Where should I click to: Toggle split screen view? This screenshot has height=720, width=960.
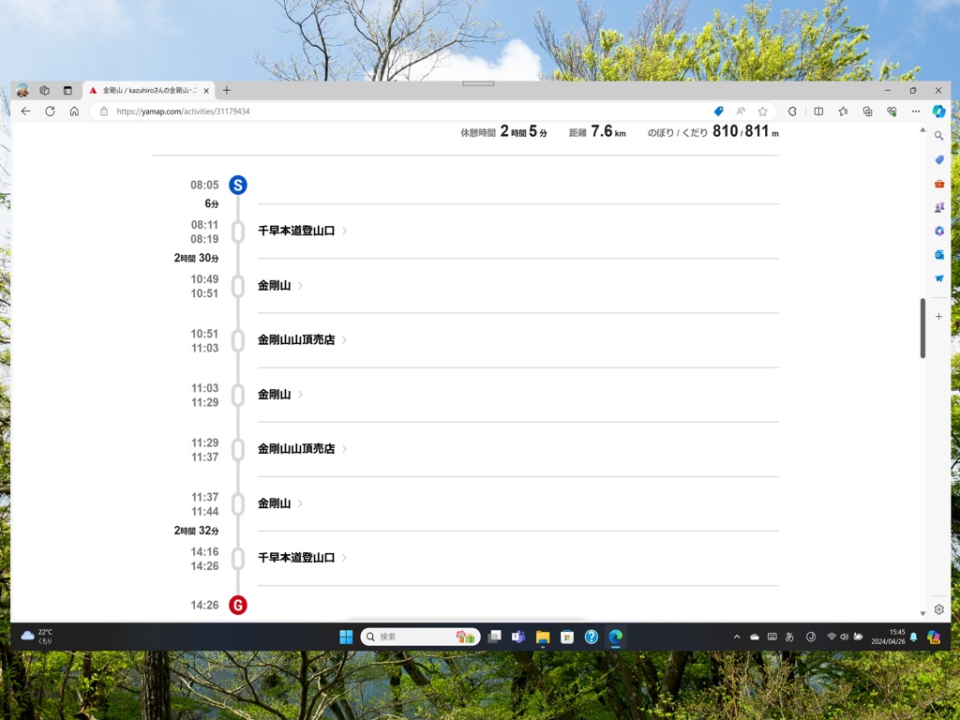(818, 111)
